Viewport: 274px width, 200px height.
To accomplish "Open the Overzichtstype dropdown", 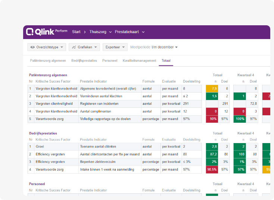I will pyautogui.click(x=47, y=47).
